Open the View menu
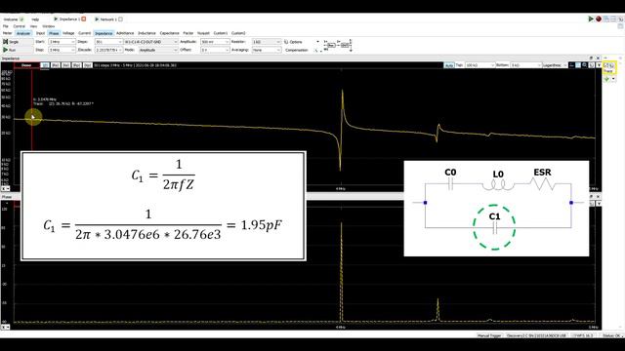The image size is (625, 351). pos(33,26)
